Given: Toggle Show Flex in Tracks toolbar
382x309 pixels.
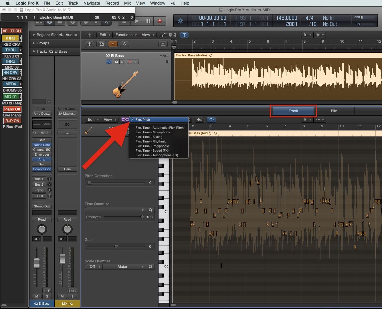Looking at the screenshot, I should coord(173,35).
